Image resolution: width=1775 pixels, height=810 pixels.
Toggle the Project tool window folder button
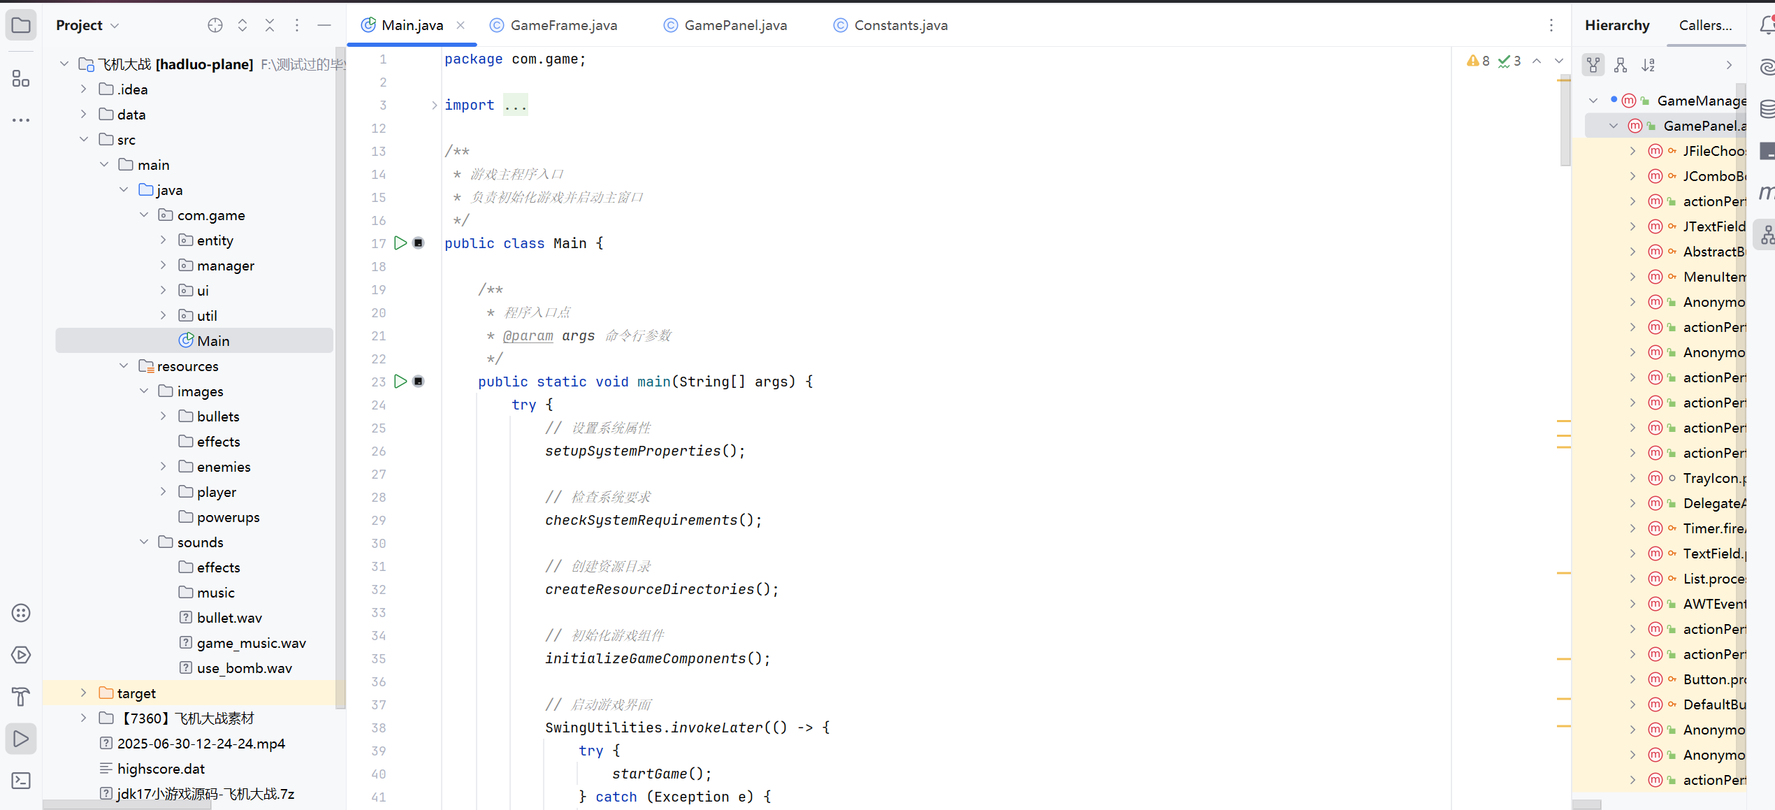click(21, 26)
